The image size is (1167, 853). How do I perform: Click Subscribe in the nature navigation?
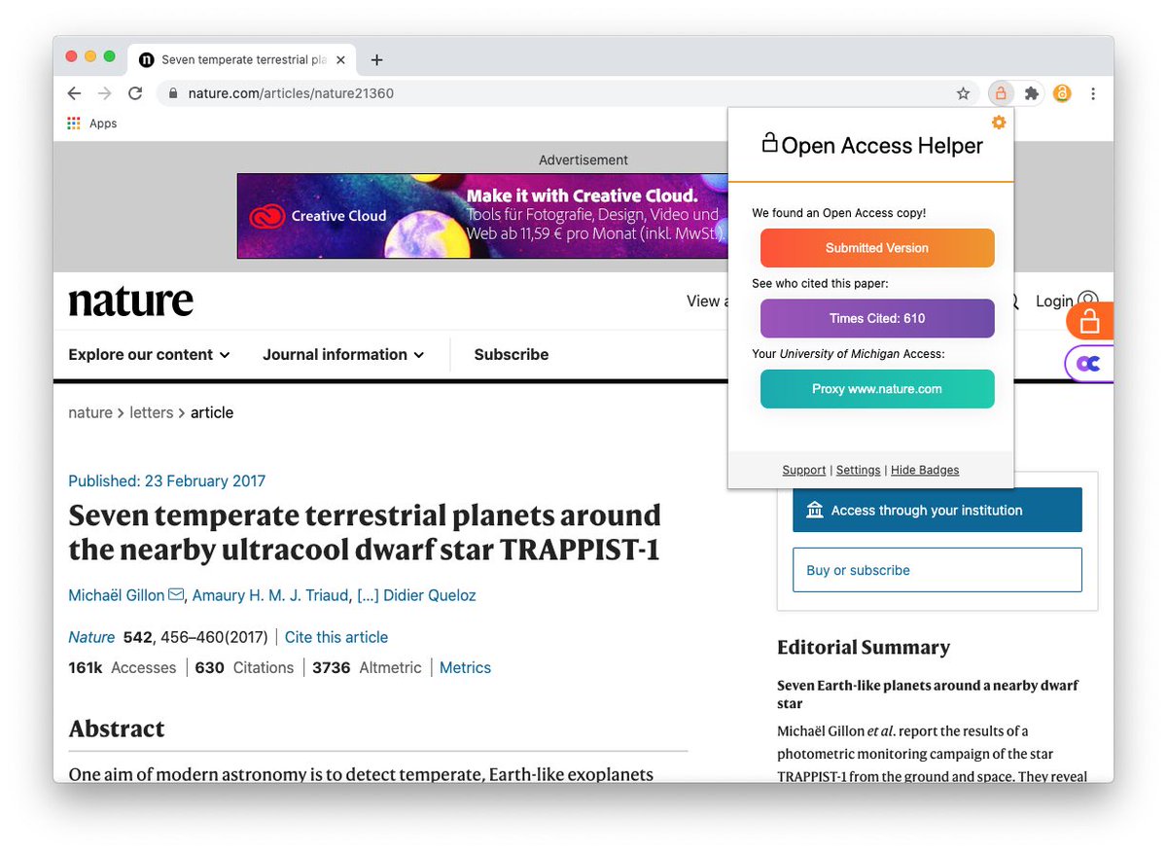point(512,355)
